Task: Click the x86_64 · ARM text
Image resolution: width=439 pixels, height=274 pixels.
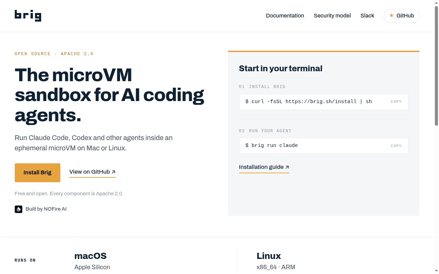Action: (276, 267)
